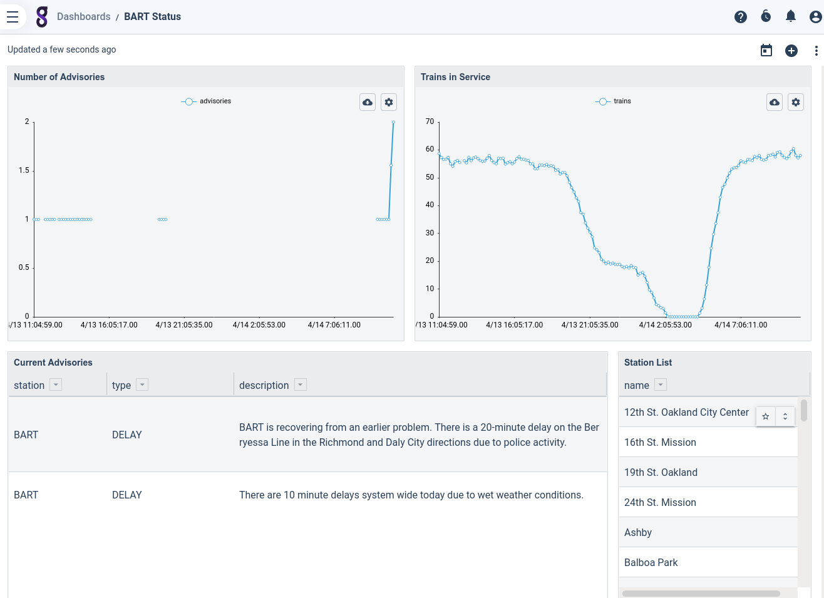
Task: Click the peak data point in advisories chart
Action: coord(393,122)
